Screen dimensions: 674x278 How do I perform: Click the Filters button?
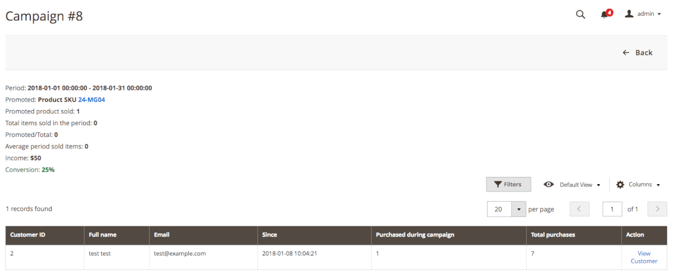[x=508, y=184]
